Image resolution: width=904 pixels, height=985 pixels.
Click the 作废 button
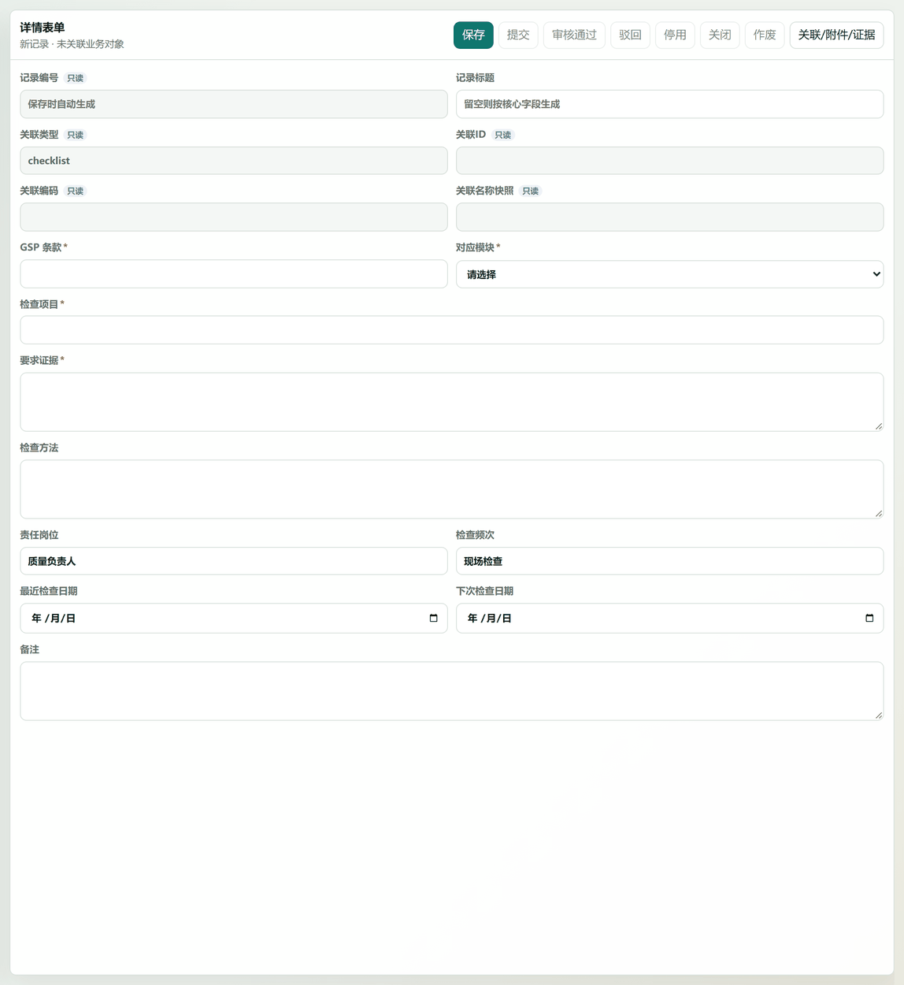pyautogui.click(x=765, y=35)
